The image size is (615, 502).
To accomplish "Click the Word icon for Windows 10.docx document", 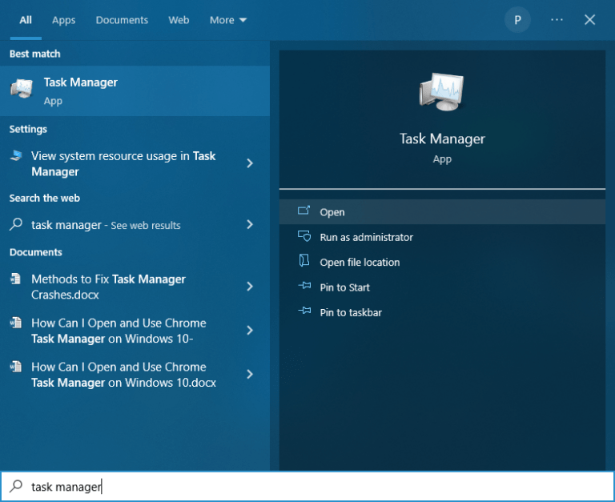I will (16, 367).
